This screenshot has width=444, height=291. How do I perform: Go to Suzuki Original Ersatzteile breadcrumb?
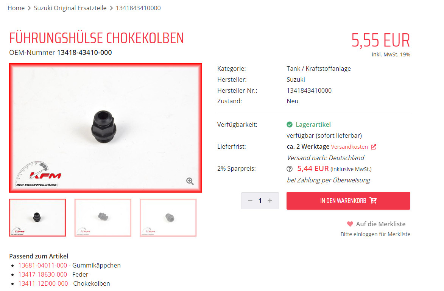(x=70, y=8)
